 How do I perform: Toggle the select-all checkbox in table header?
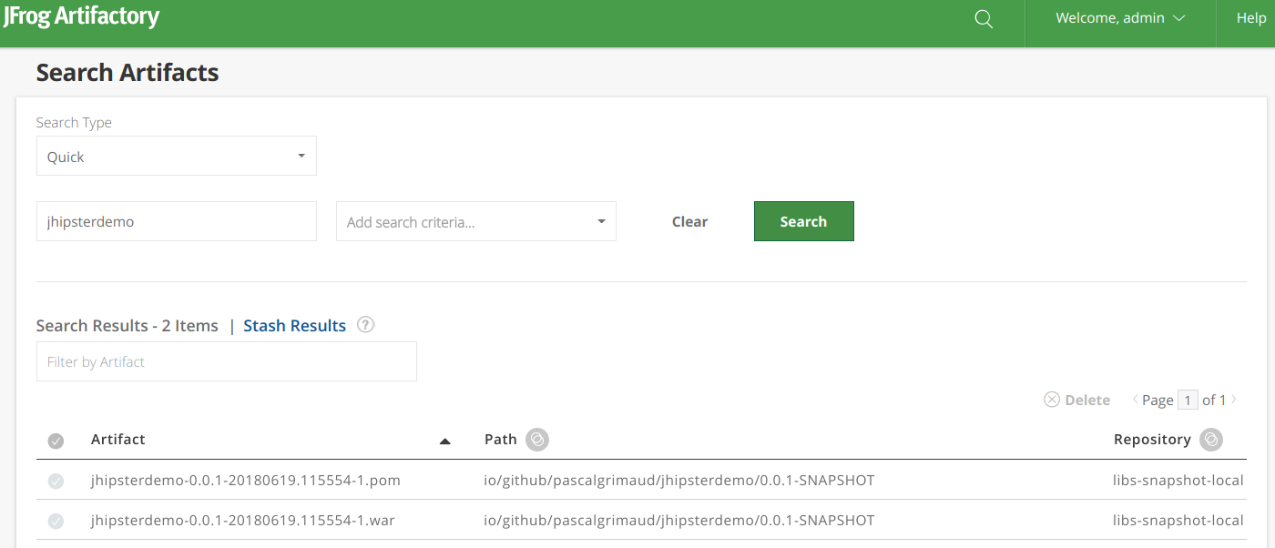[56, 441]
